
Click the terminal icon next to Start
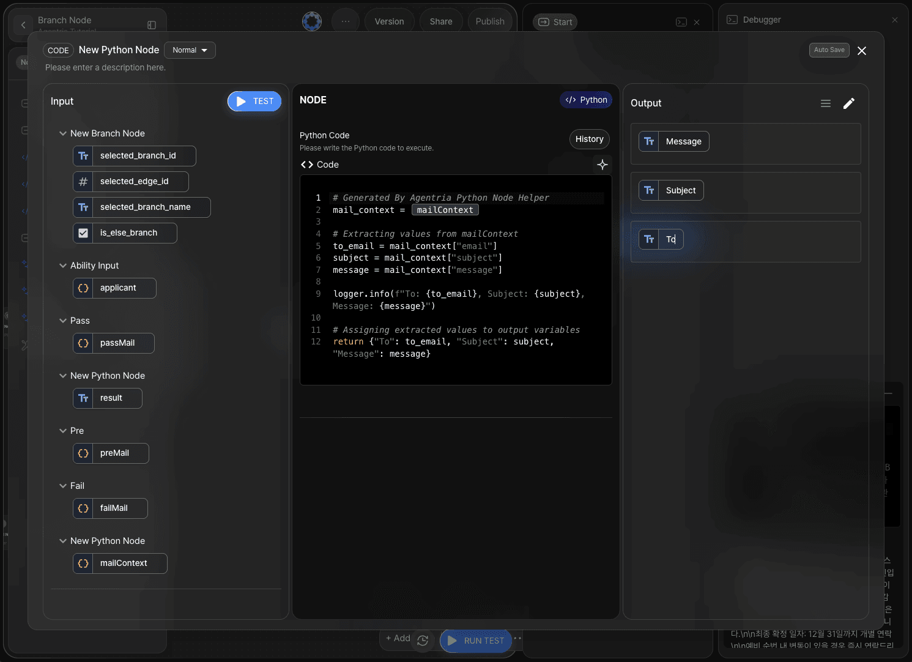681,22
